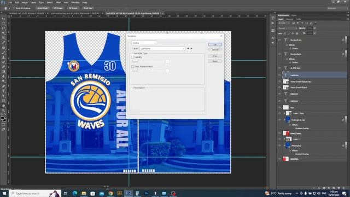Click the Photoshop Ps logo icon

[x=3, y=2]
